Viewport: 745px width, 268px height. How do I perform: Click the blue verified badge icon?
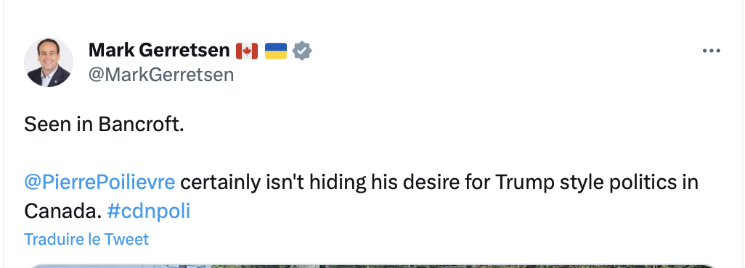tap(302, 50)
